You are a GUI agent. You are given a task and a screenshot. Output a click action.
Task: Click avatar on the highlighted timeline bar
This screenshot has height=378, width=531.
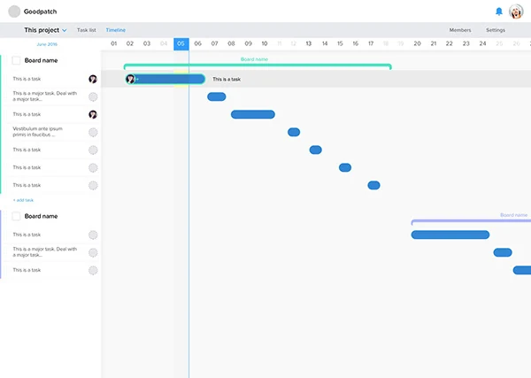click(x=130, y=80)
